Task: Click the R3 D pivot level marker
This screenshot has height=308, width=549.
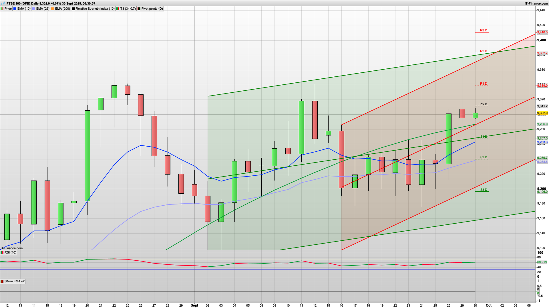Action: pos(483,31)
